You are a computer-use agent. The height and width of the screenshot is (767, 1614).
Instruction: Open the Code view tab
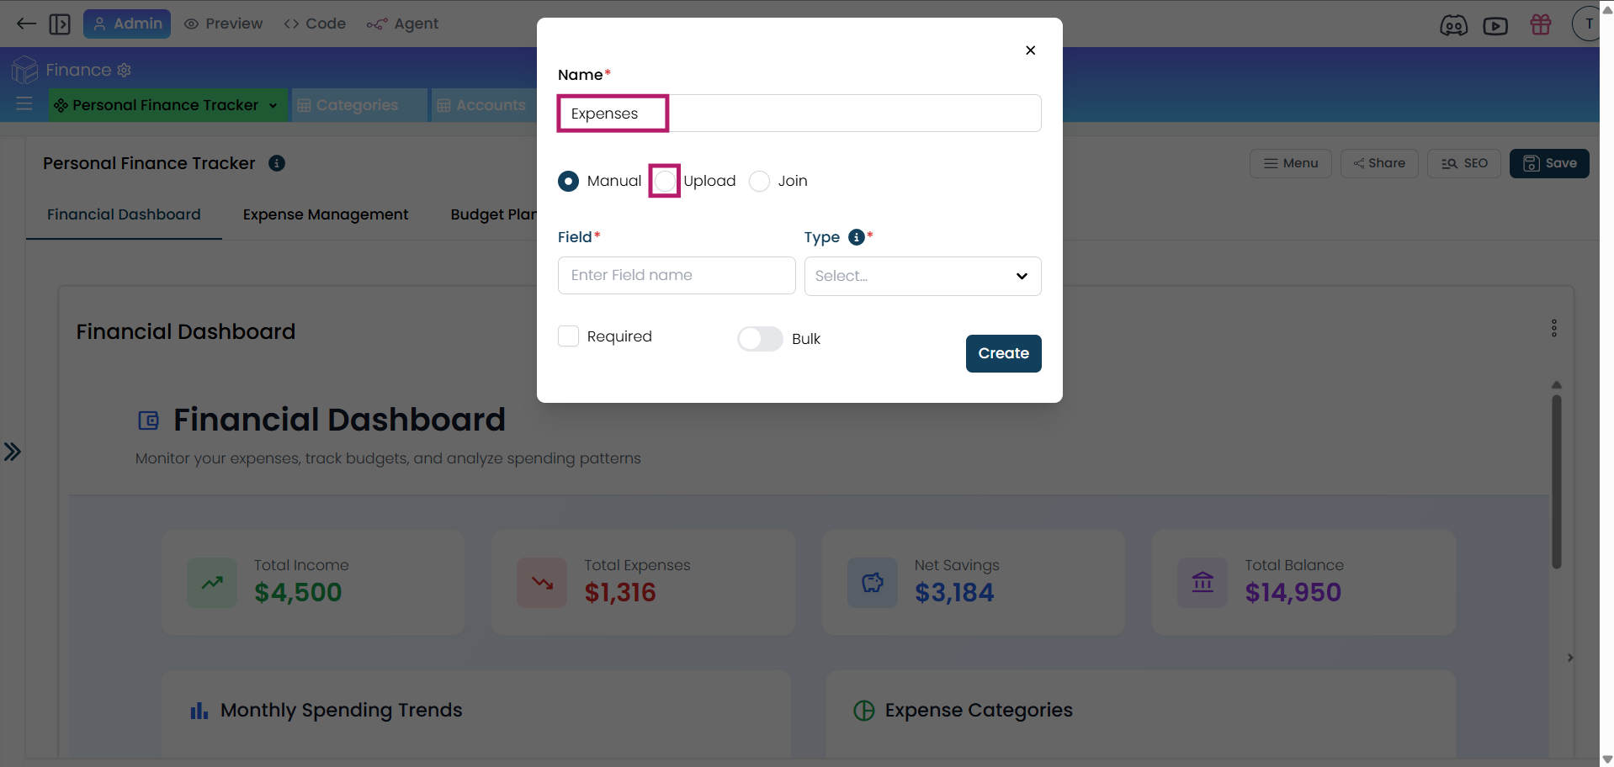pyautogui.click(x=315, y=24)
